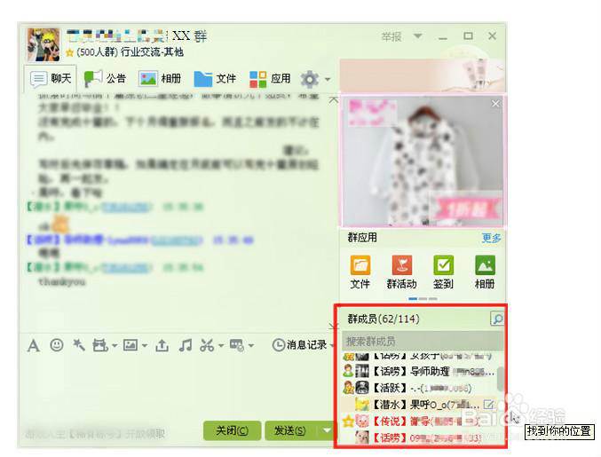Select the red 【传说】 member row
The height and width of the screenshot is (457, 601).
point(419,422)
